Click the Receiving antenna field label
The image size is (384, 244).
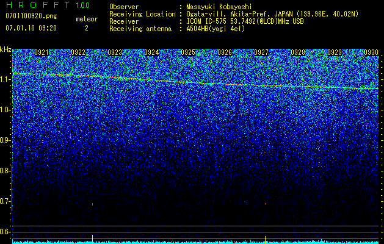click(x=140, y=29)
